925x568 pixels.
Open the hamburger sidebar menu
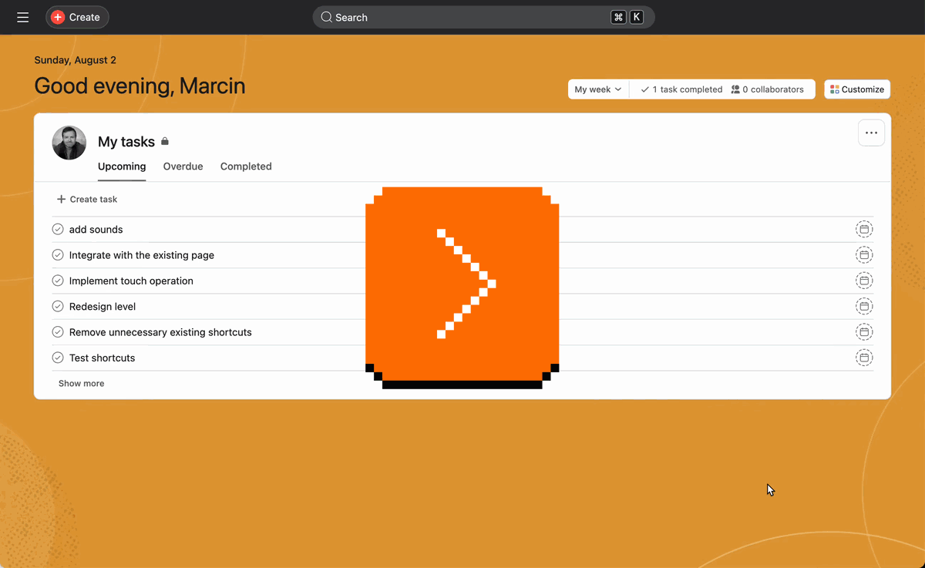point(23,17)
